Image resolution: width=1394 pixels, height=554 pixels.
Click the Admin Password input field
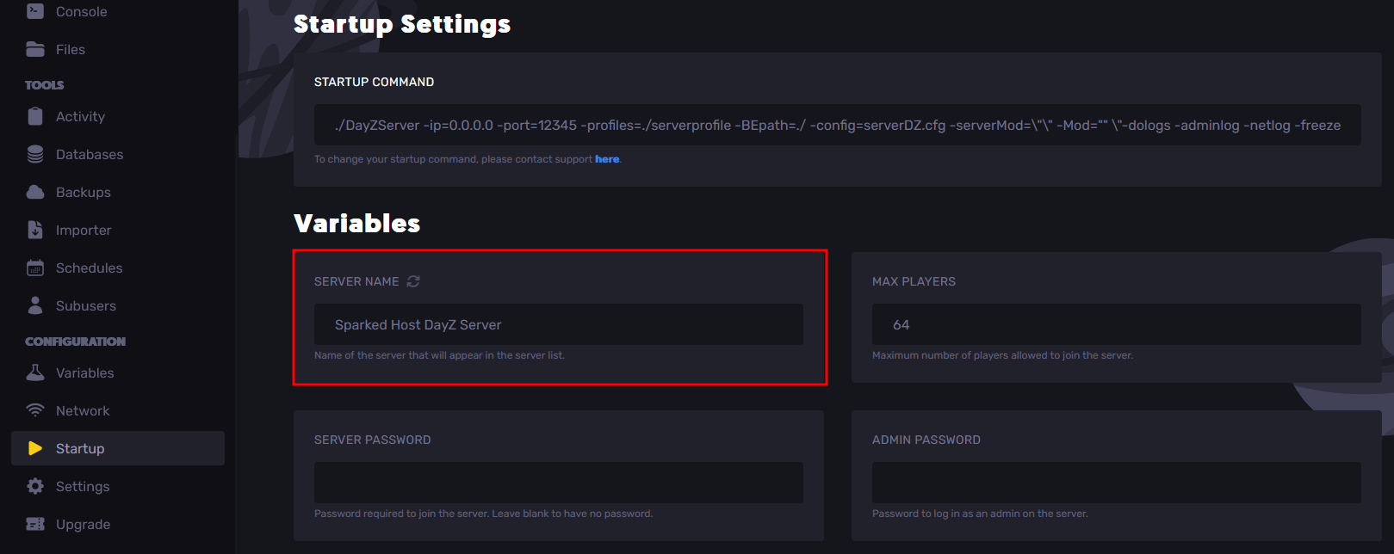pos(1117,483)
